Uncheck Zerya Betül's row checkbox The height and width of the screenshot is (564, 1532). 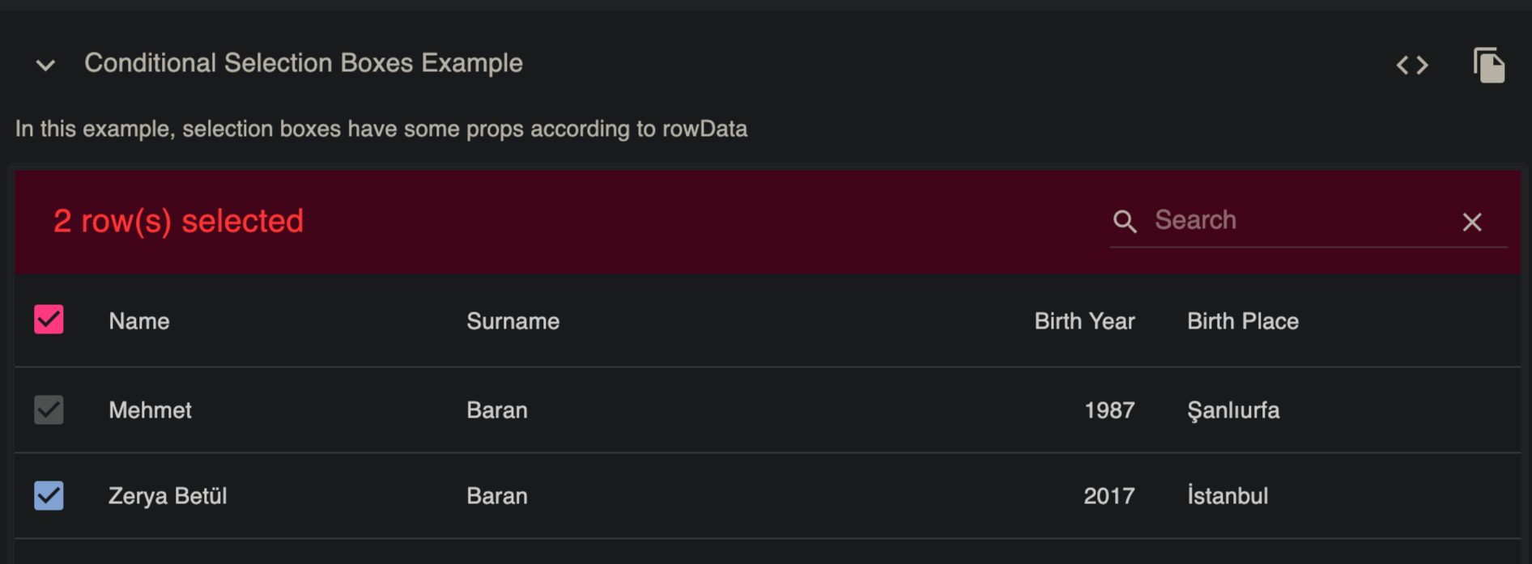pyautogui.click(x=49, y=495)
